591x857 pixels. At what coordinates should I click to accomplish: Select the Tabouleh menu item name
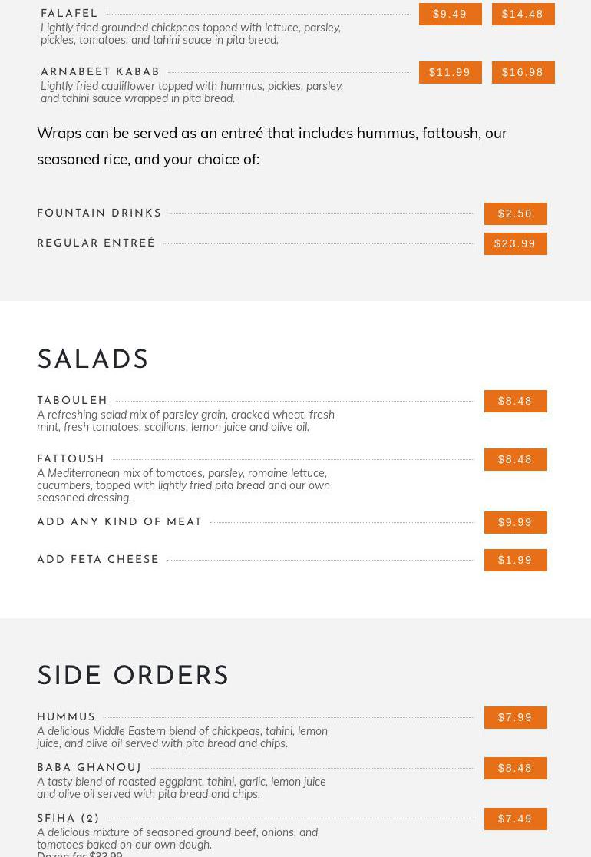[73, 401]
